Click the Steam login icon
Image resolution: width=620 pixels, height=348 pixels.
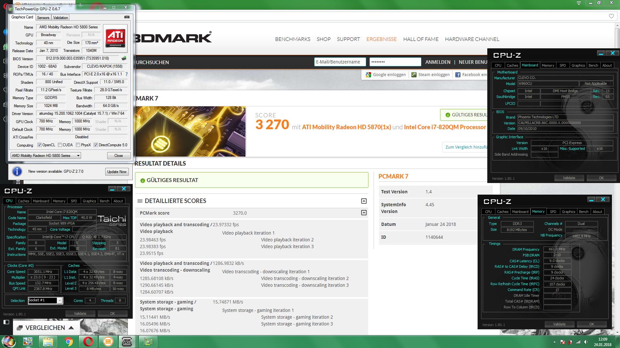click(414, 75)
